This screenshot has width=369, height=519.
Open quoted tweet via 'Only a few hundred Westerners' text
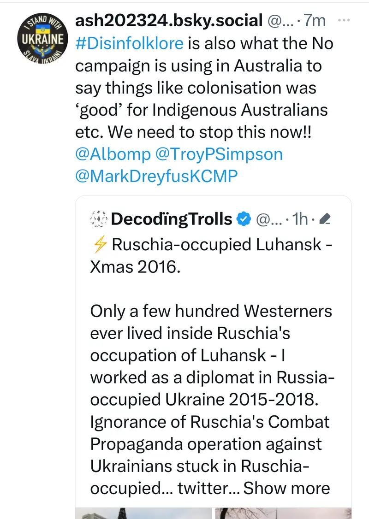211,311
